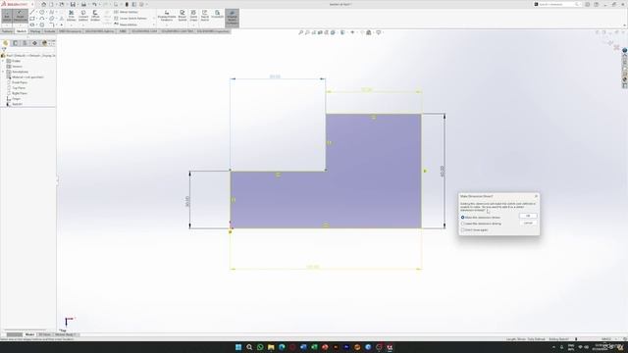Click the taskbar Search icon
This screenshot has height=353, width=628.
point(249,347)
